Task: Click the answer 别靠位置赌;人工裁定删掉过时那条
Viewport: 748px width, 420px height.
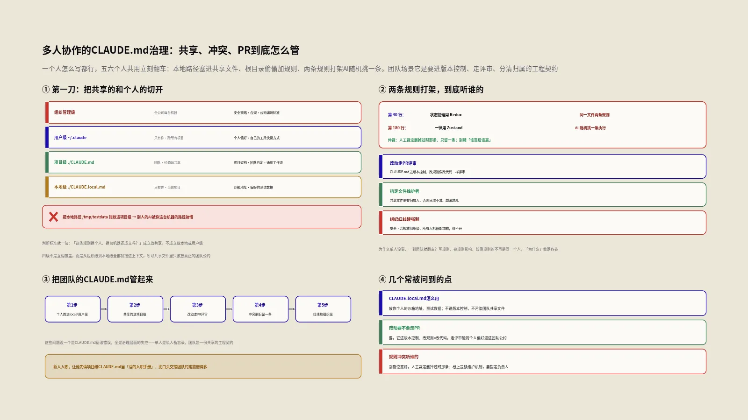Action: (x=448, y=367)
